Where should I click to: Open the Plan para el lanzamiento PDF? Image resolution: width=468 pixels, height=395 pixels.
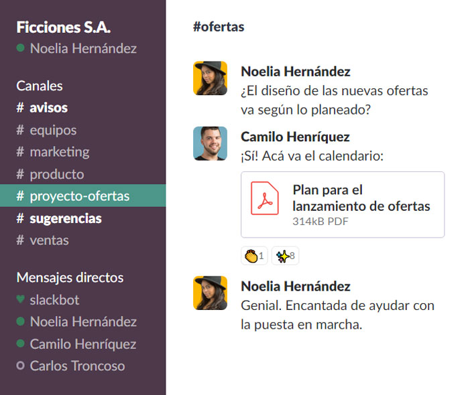click(361, 199)
